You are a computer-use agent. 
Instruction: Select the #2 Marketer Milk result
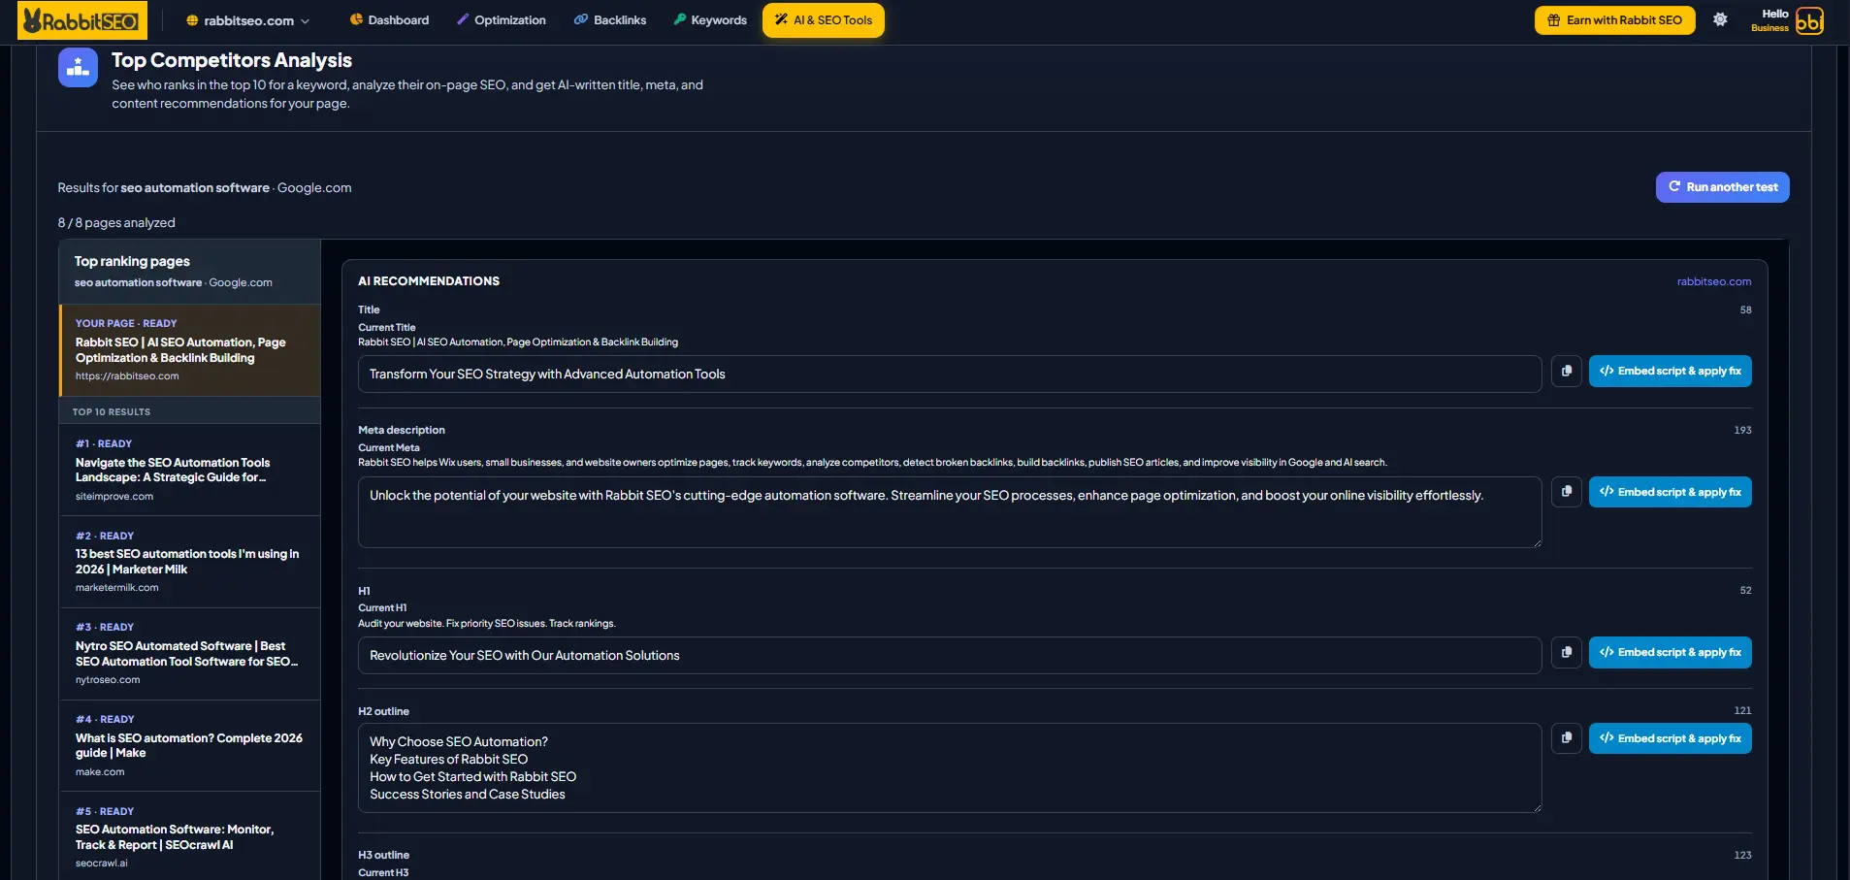[190, 562]
